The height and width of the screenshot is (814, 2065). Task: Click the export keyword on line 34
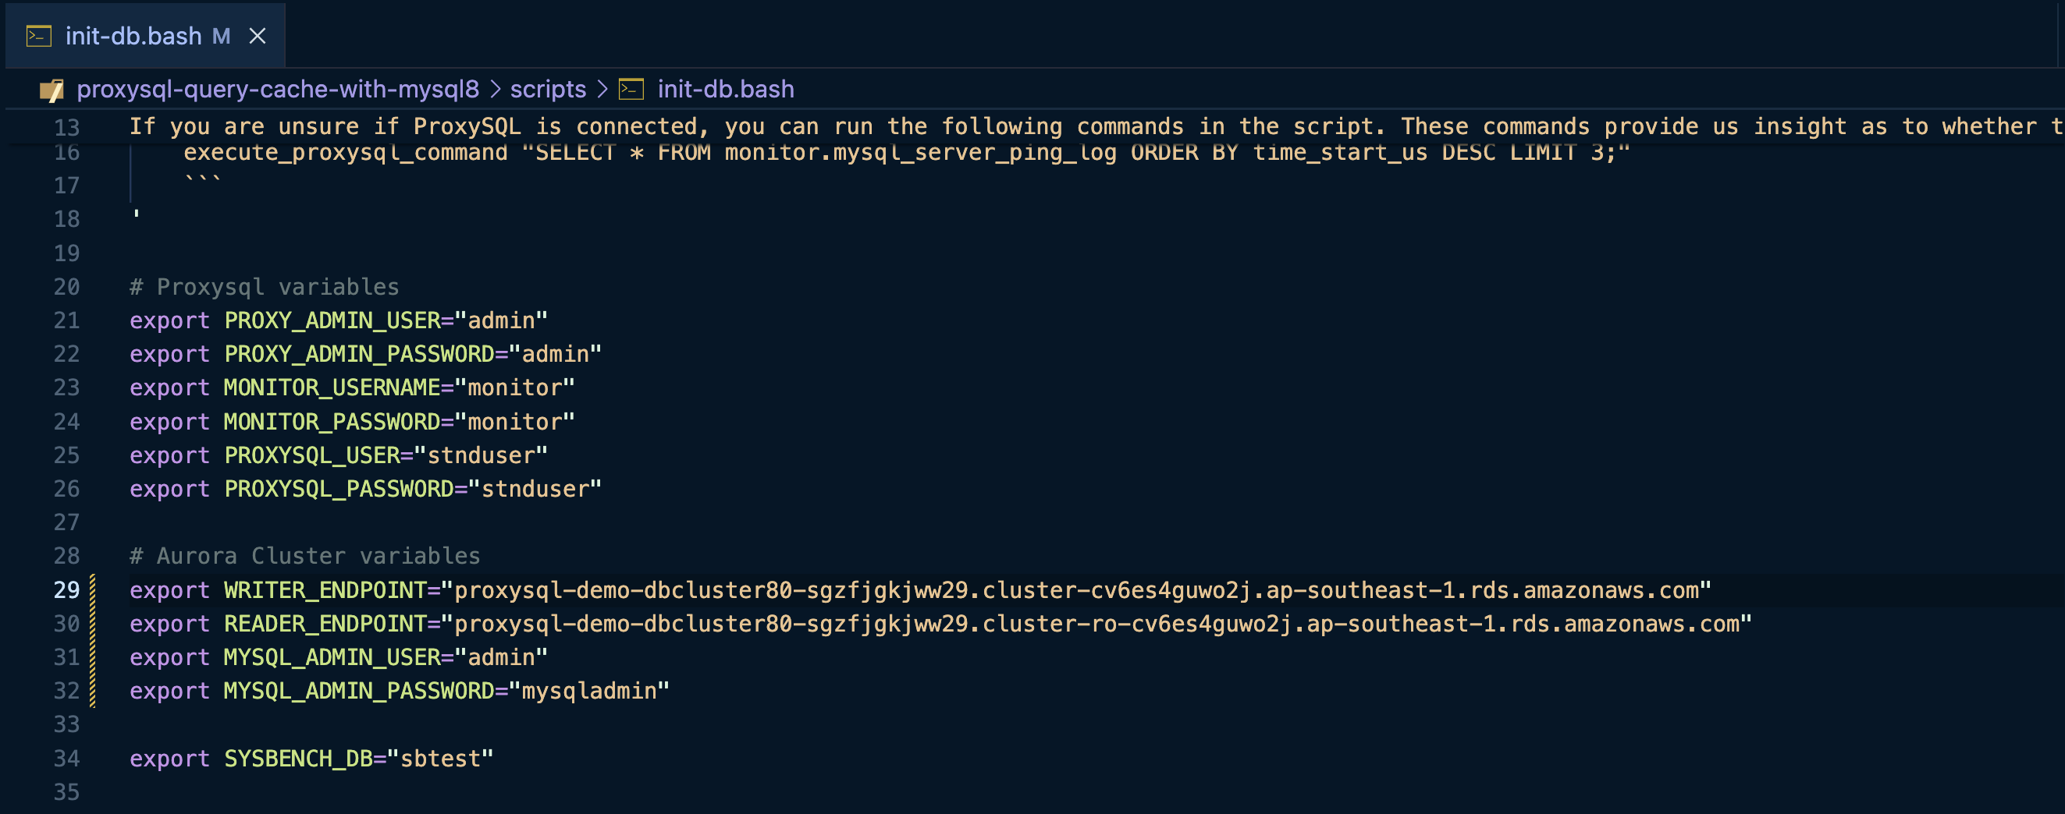169,758
